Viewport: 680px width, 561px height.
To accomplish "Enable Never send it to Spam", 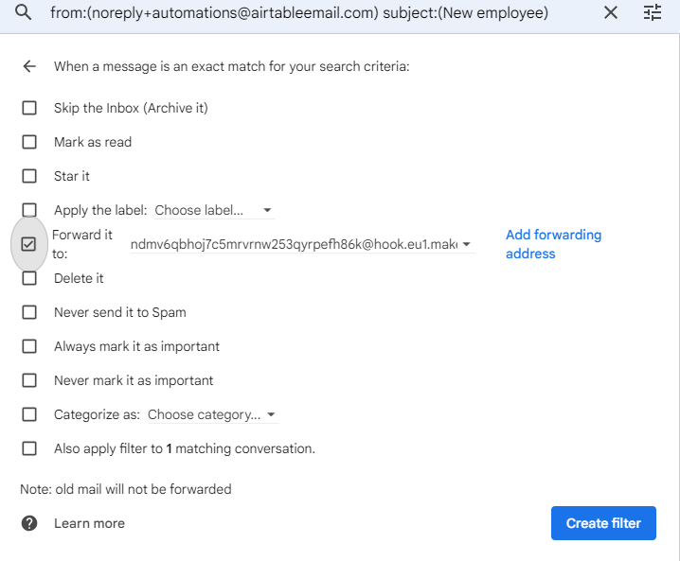I will tap(29, 312).
